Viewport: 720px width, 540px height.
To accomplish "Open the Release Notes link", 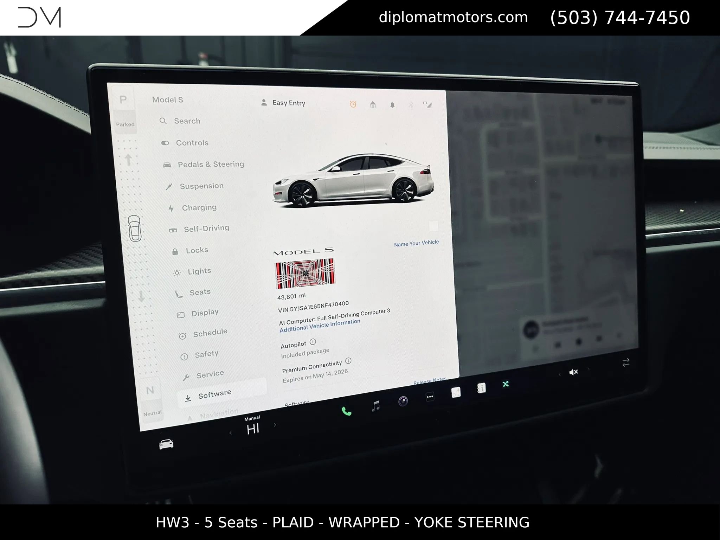I will click(x=430, y=381).
